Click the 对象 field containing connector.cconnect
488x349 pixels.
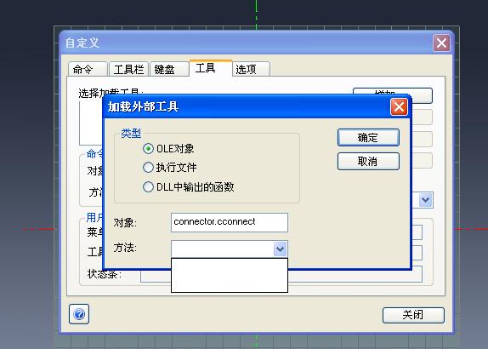tap(230, 222)
